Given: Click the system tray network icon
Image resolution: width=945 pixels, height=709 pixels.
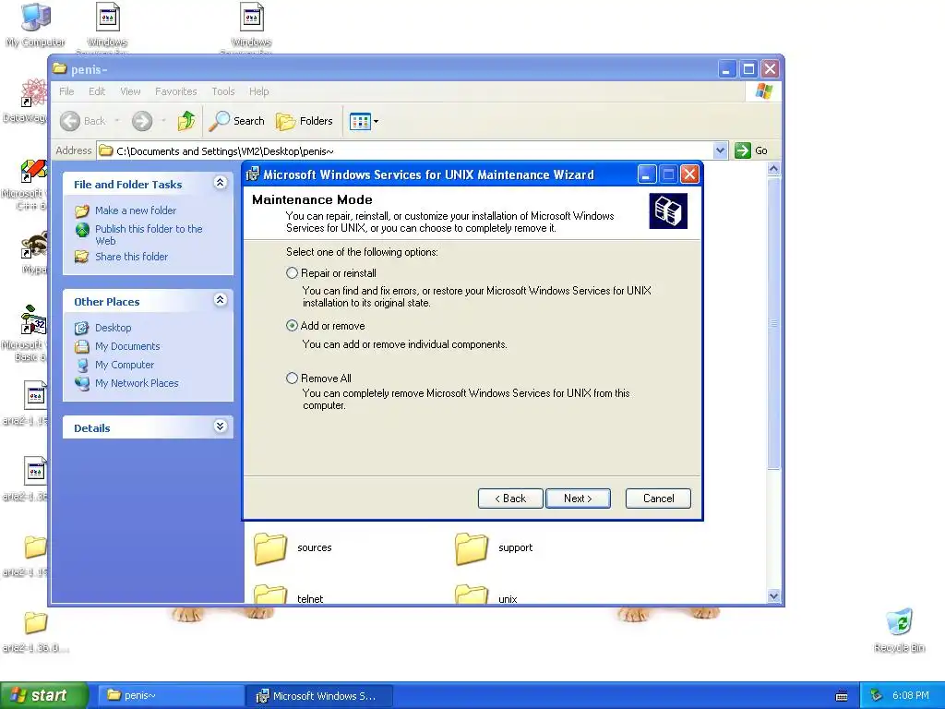Looking at the screenshot, I should click(877, 696).
